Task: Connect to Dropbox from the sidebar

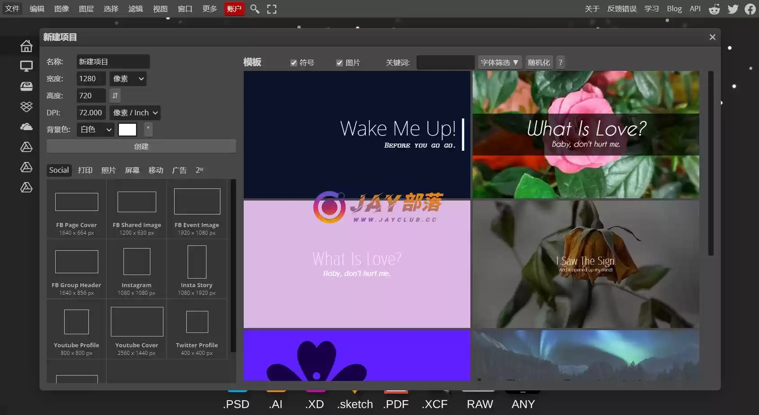Action: [x=26, y=107]
